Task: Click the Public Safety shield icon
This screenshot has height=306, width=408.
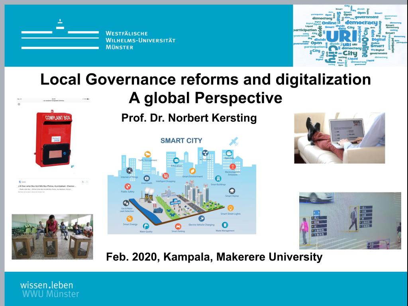Action: (x=127, y=186)
